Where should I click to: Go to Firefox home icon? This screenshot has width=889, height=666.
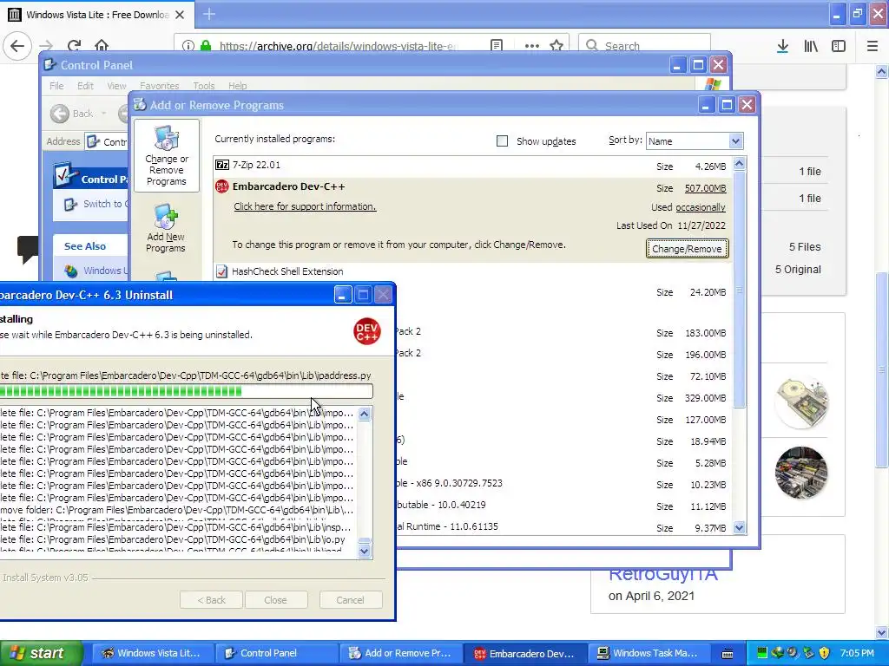click(x=102, y=46)
